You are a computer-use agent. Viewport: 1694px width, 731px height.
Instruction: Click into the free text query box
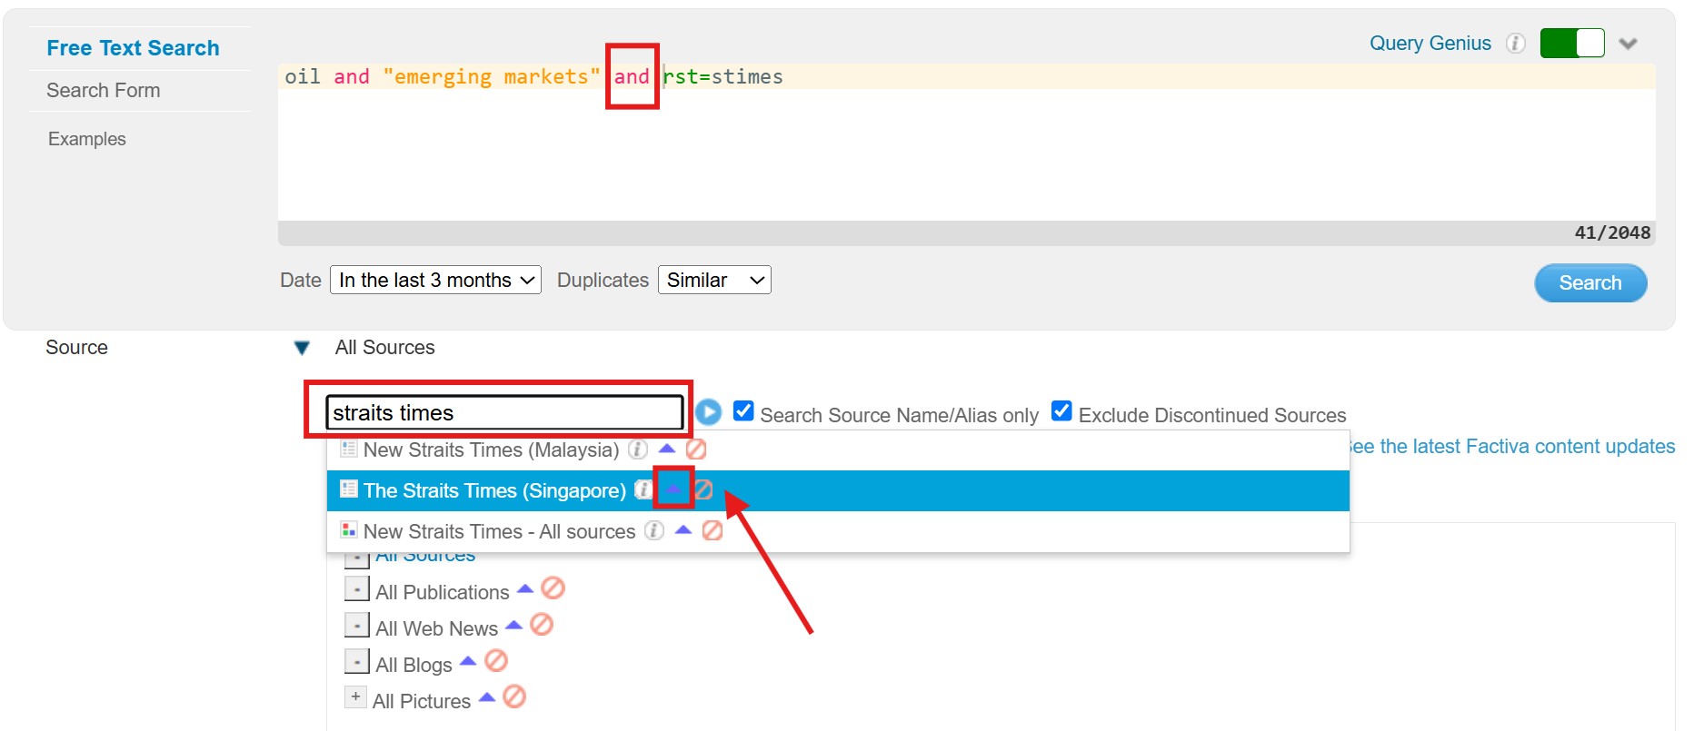(966, 143)
